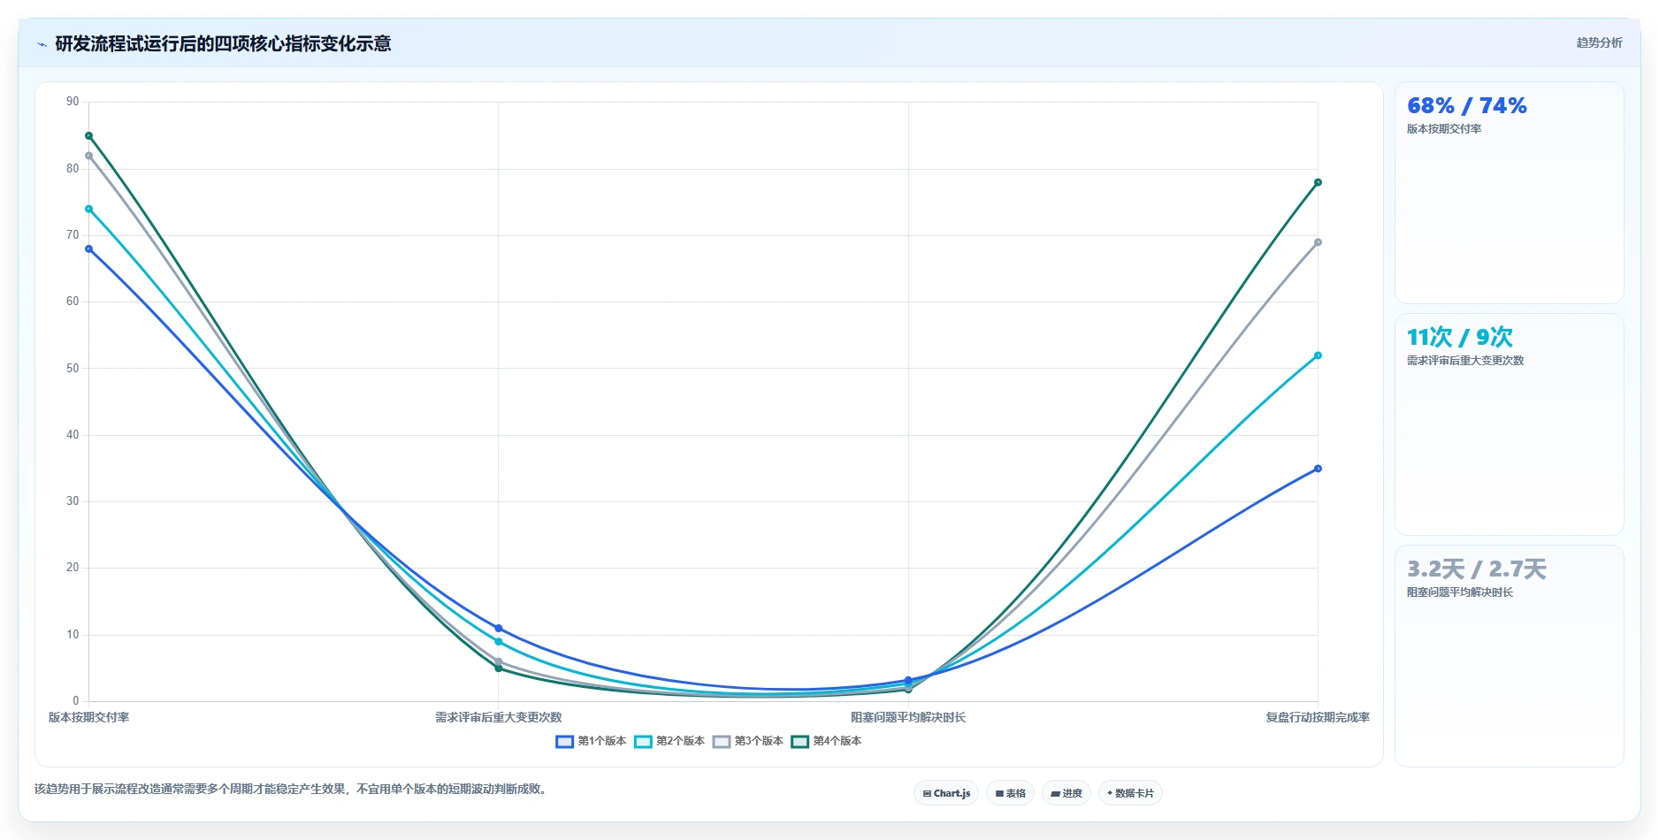Click the 第2个版本 point at 52 on 复盘行动按期完成率
This screenshot has width=1659, height=840.
[1318, 355]
